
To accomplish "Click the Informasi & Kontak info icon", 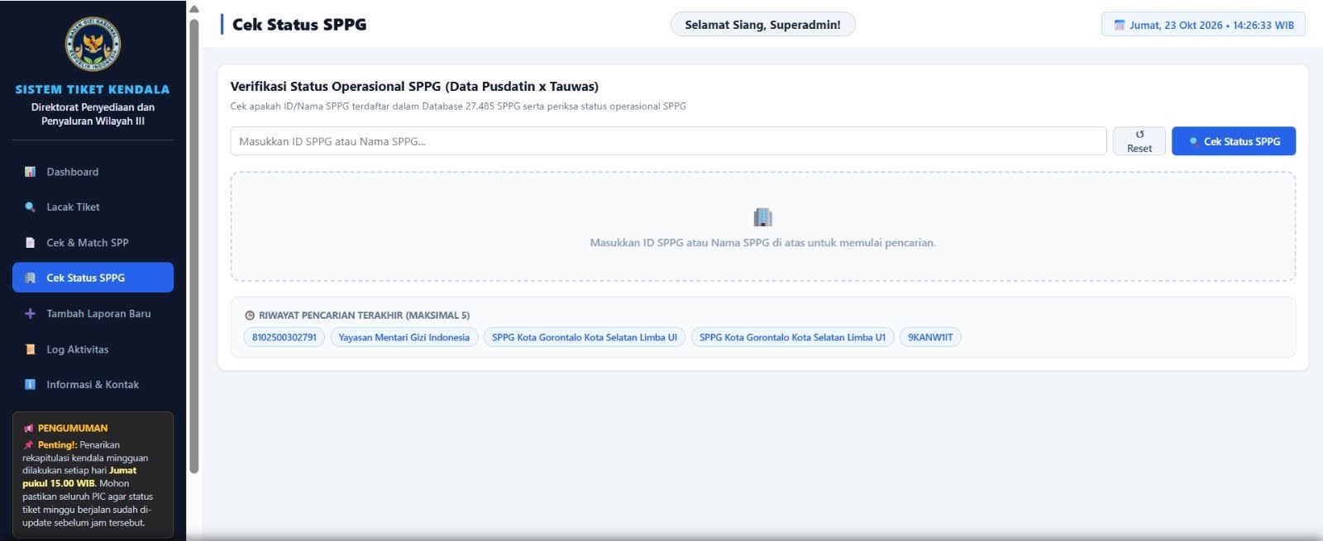I will (x=30, y=385).
